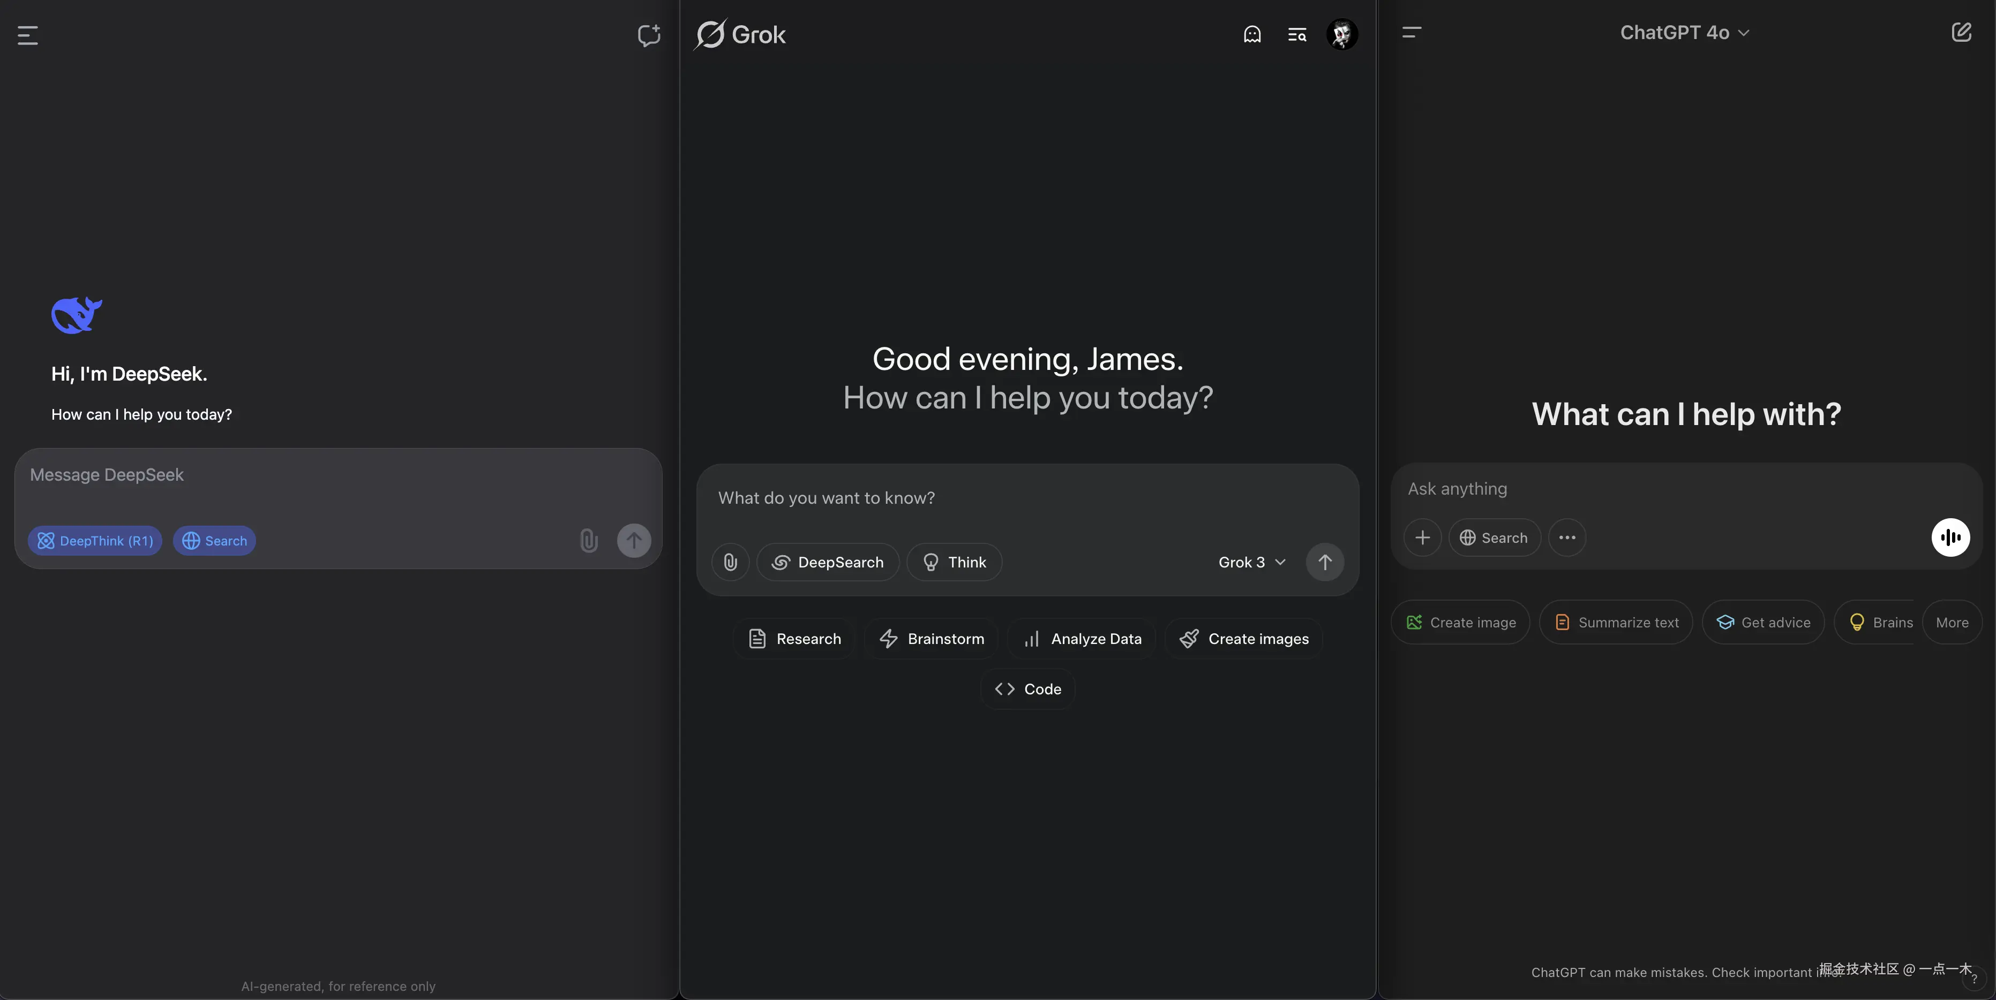Start a new DeepSeek chat
The height and width of the screenshot is (1000, 1996).
tap(649, 35)
